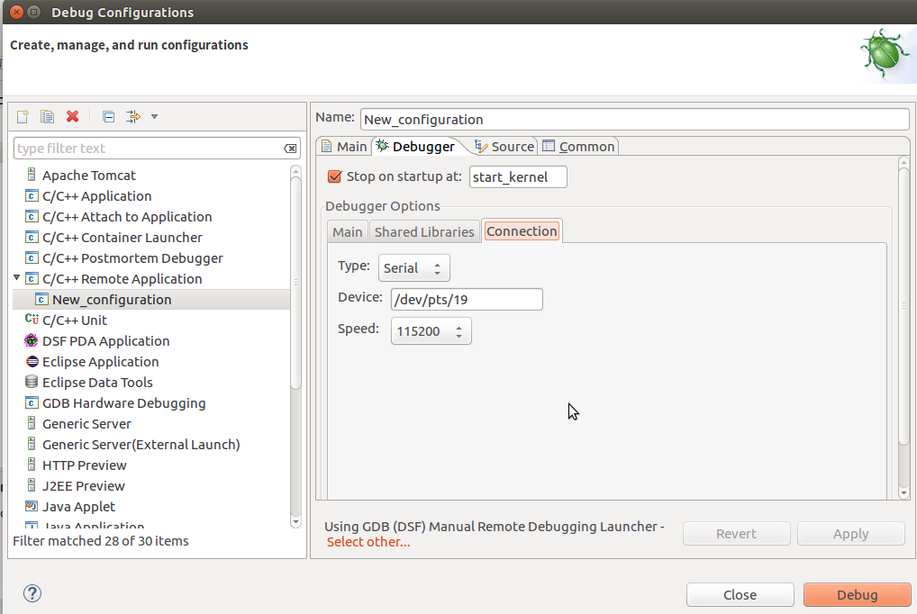This screenshot has width=917, height=614.
Task: Click the New launch configuration icon
Action: tap(23, 116)
